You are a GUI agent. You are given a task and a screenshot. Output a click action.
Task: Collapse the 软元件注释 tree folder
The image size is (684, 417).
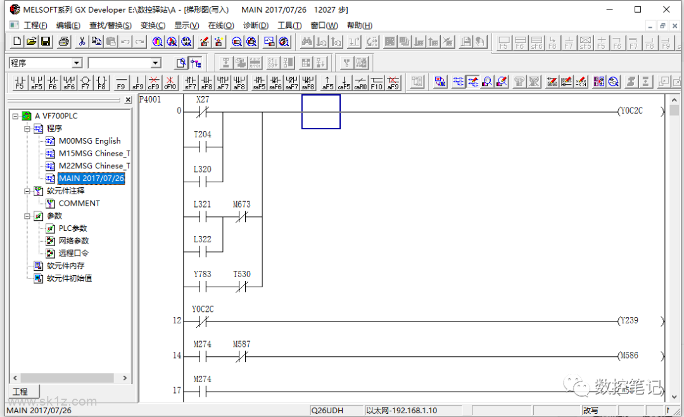pyautogui.click(x=27, y=191)
